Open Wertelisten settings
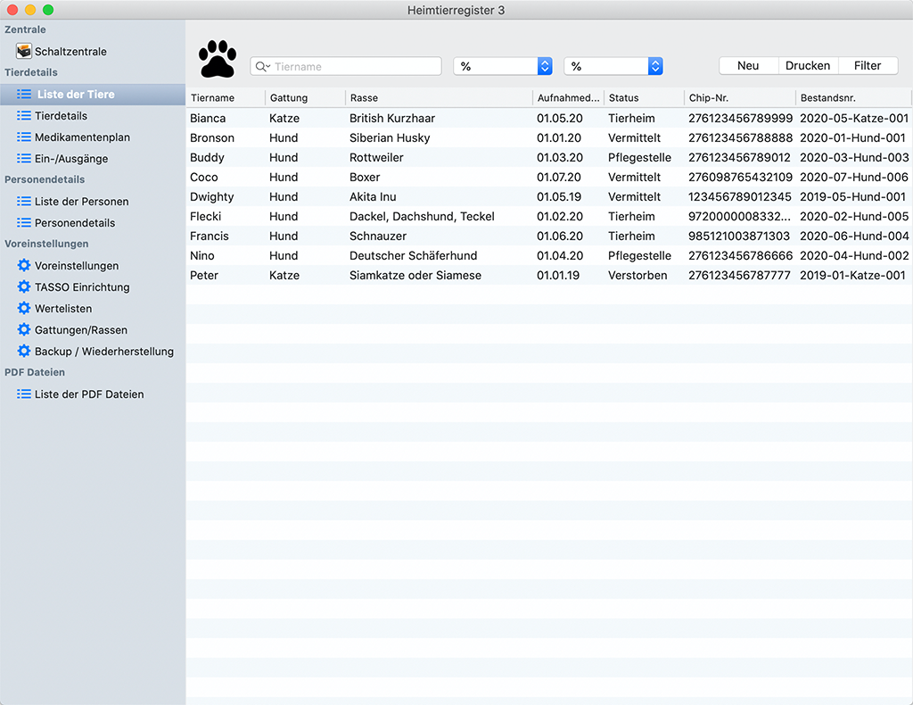The width and height of the screenshot is (913, 705). tap(63, 309)
